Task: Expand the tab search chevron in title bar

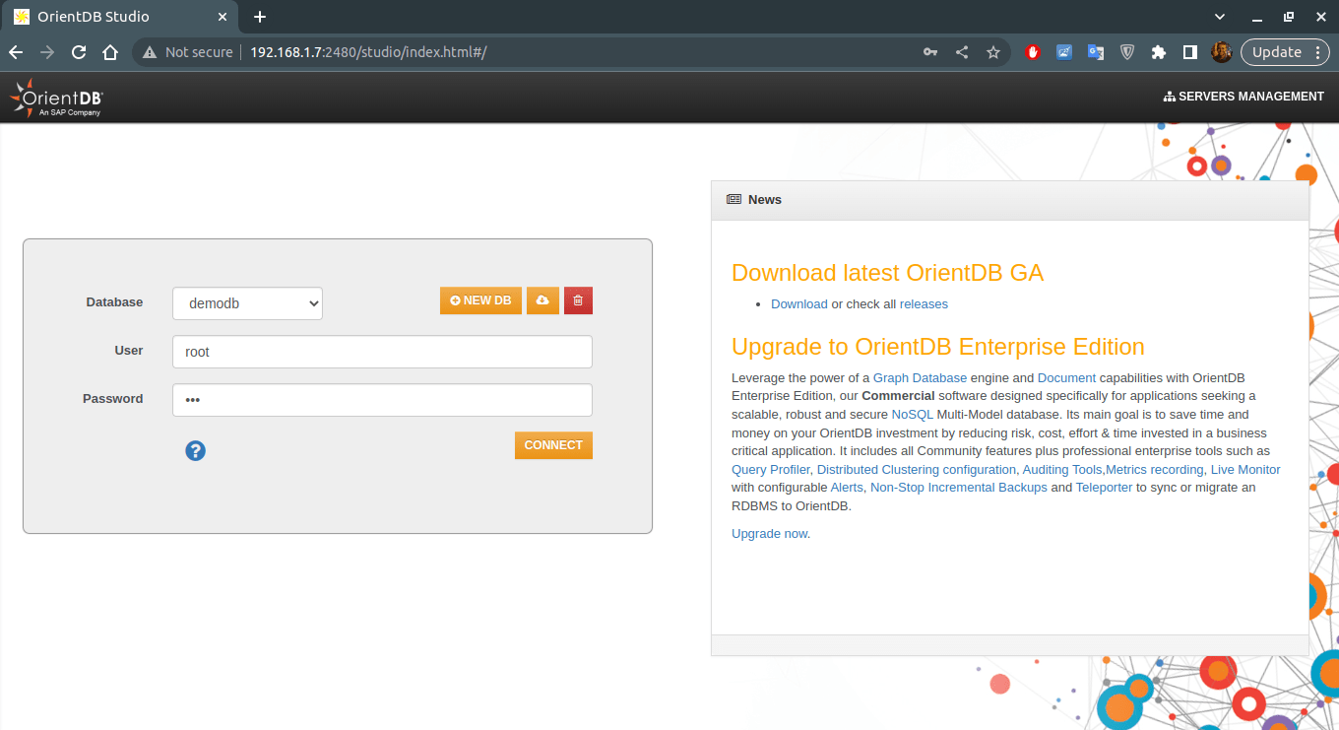Action: tap(1220, 17)
